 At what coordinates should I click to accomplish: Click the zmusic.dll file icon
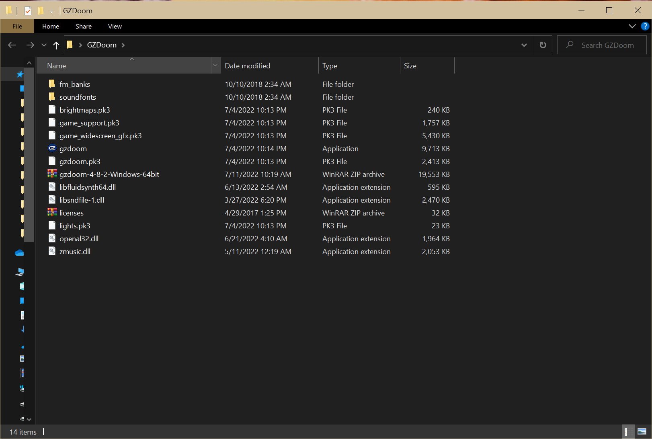pyautogui.click(x=52, y=251)
